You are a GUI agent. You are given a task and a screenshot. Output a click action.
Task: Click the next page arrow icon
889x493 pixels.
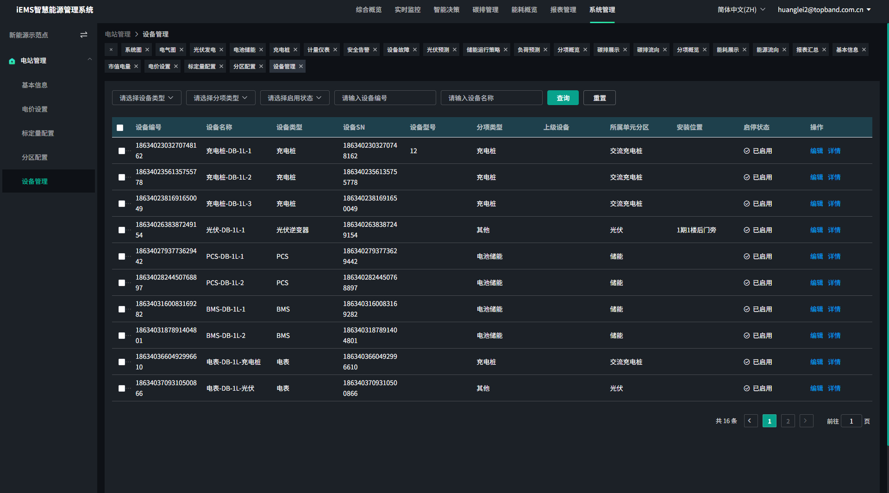pyautogui.click(x=806, y=421)
